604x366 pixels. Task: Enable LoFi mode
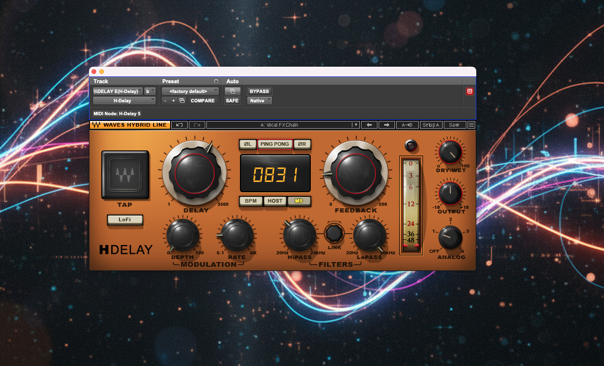click(x=125, y=220)
